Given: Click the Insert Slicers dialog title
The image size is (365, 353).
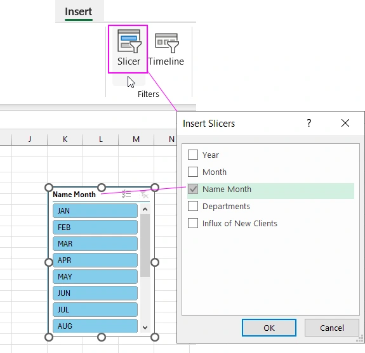Looking at the screenshot, I should pyautogui.click(x=209, y=124).
